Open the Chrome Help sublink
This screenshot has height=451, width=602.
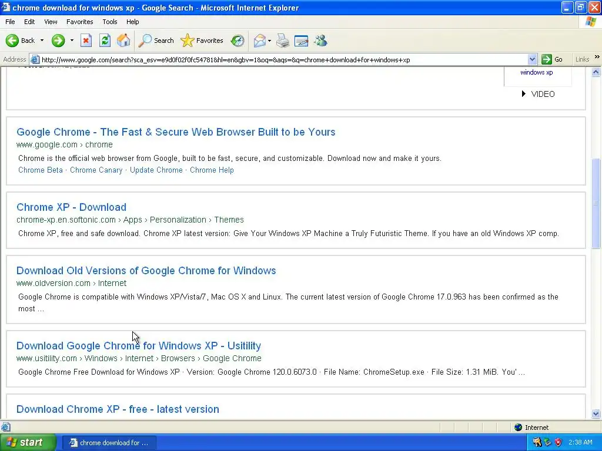(x=212, y=170)
